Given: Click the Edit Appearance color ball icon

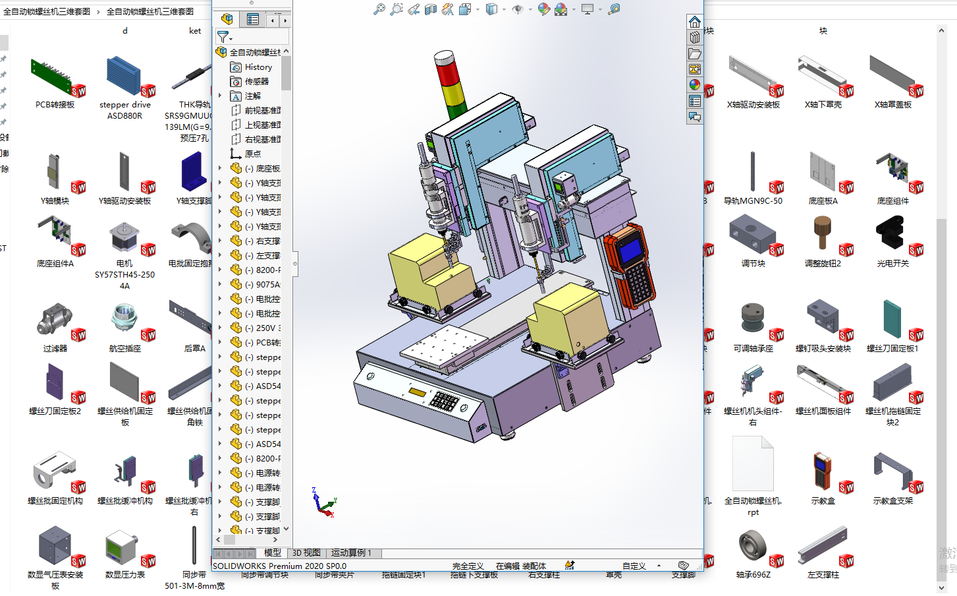Looking at the screenshot, I should 544,9.
